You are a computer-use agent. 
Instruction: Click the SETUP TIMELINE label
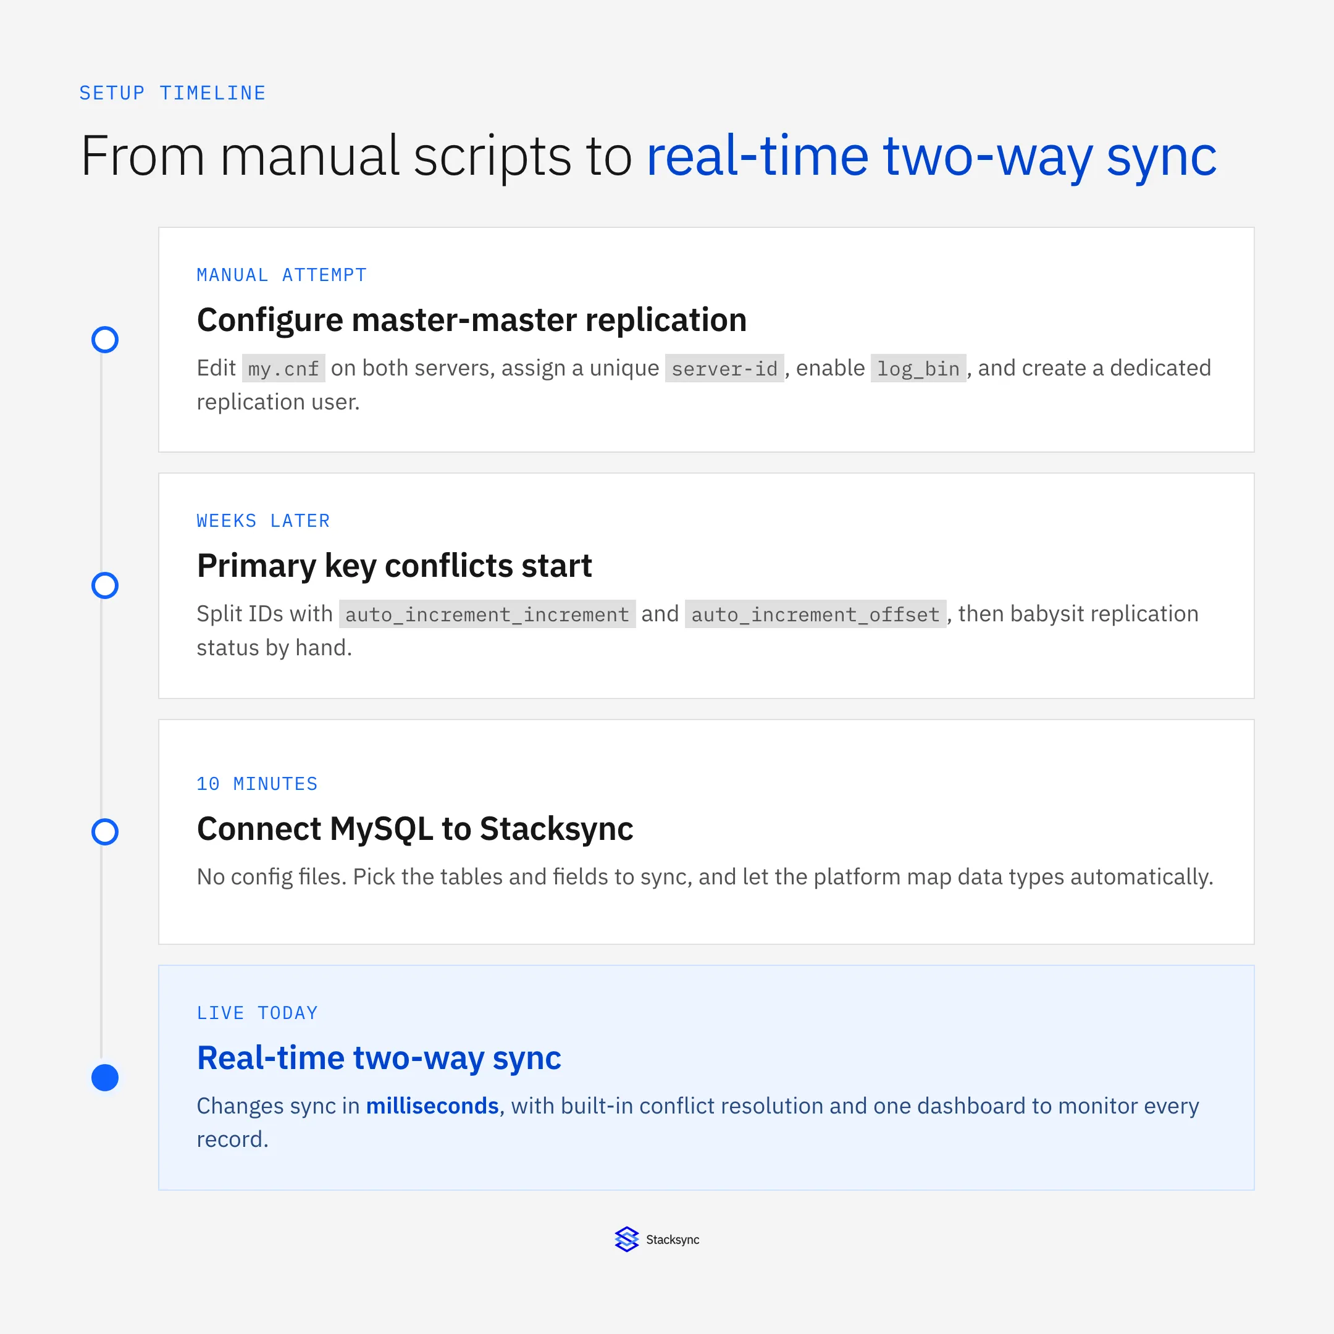(173, 93)
